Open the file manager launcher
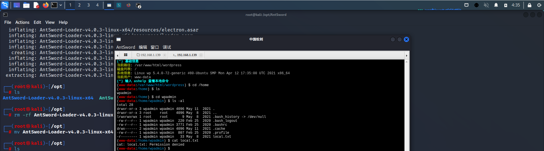This screenshot has height=151, width=544. [26, 5]
